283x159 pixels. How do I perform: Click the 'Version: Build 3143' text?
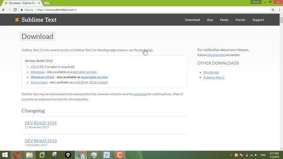(x=39, y=61)
